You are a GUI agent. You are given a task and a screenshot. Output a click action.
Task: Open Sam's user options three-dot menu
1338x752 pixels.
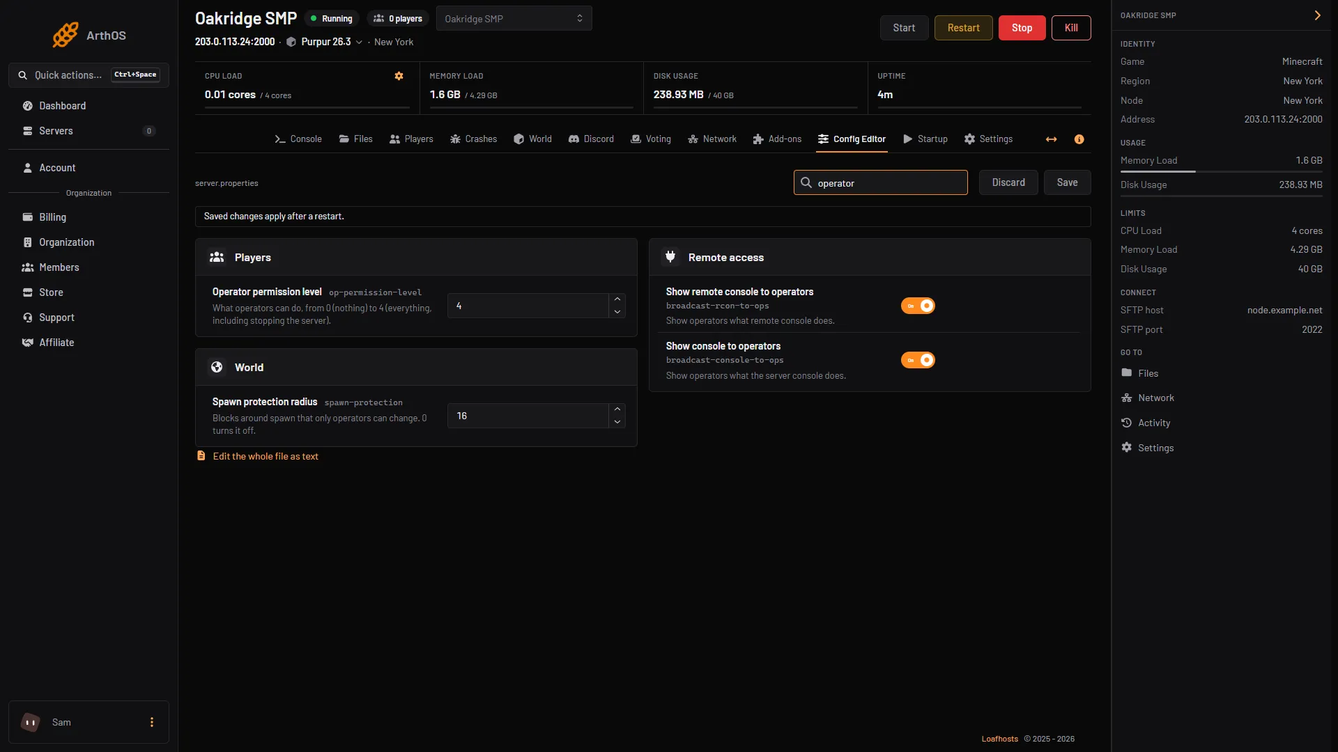[x=151, y=722]
